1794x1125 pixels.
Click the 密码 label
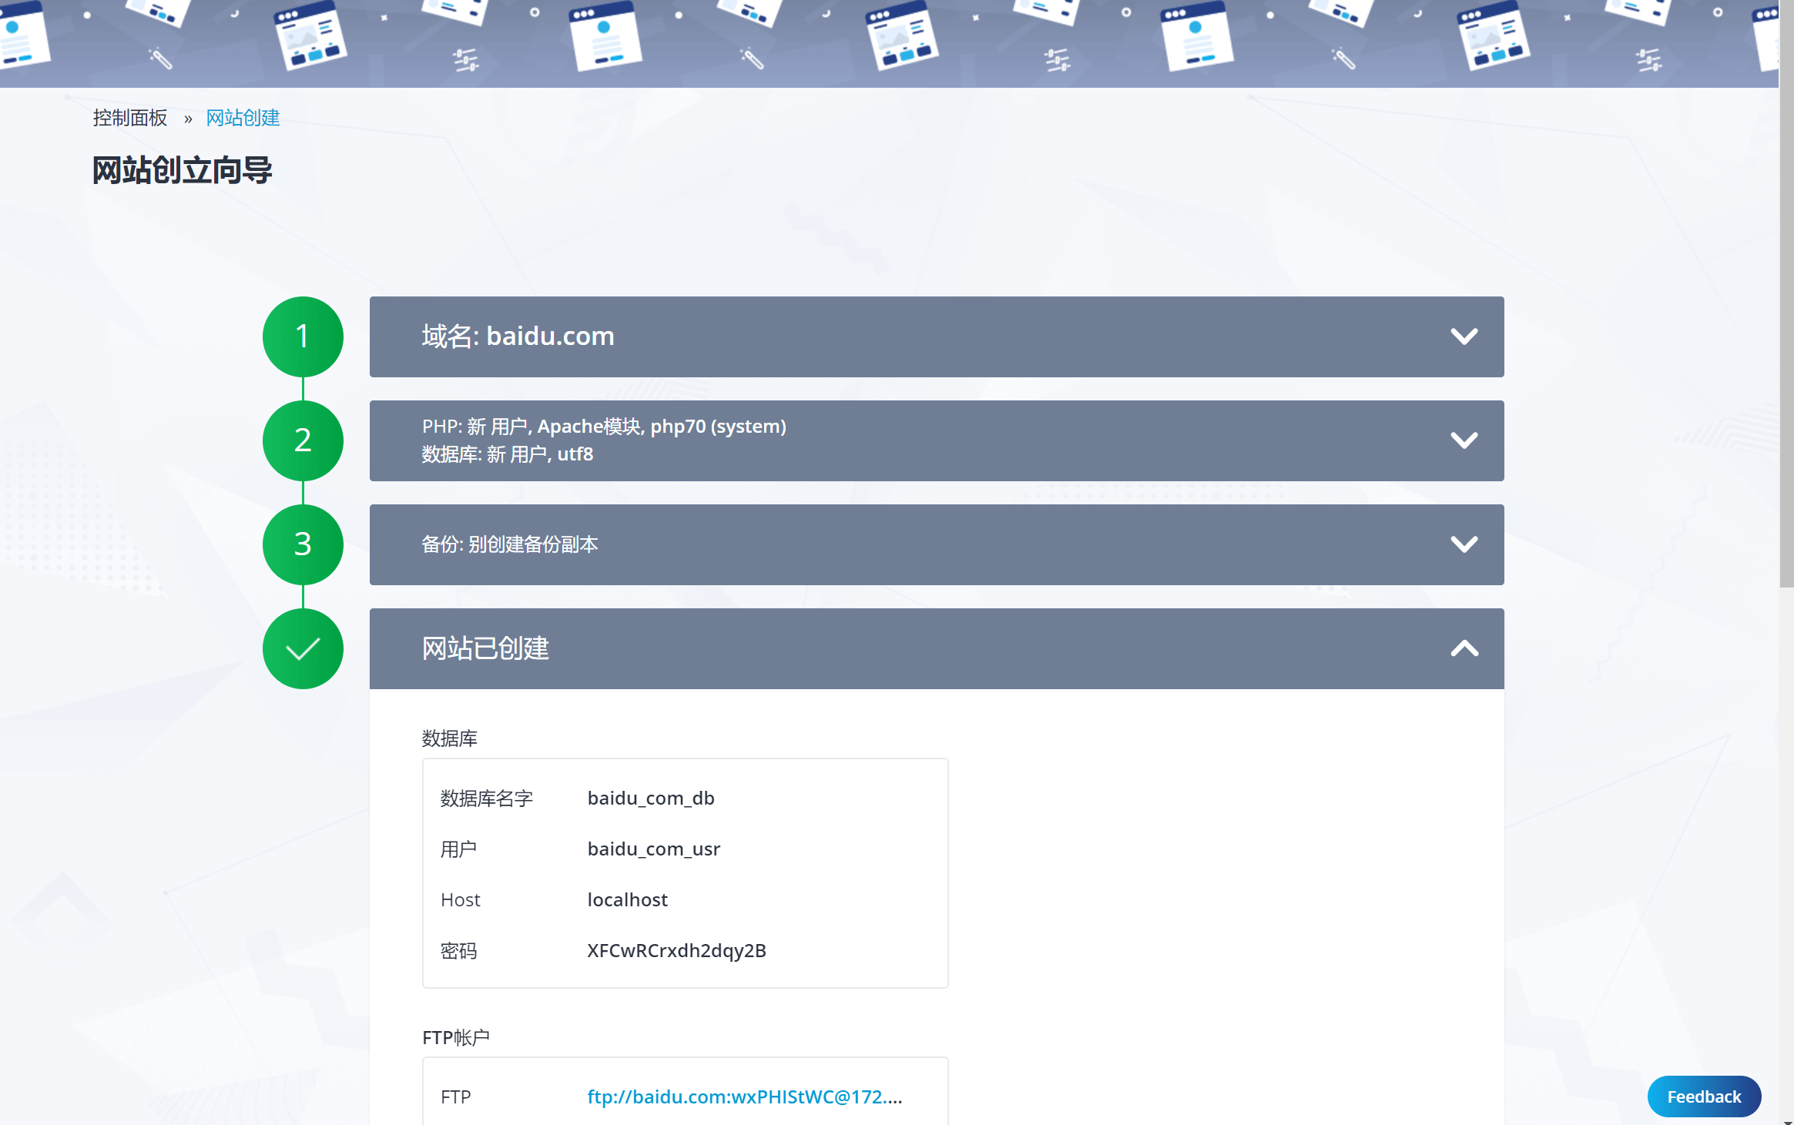(458, 951)
